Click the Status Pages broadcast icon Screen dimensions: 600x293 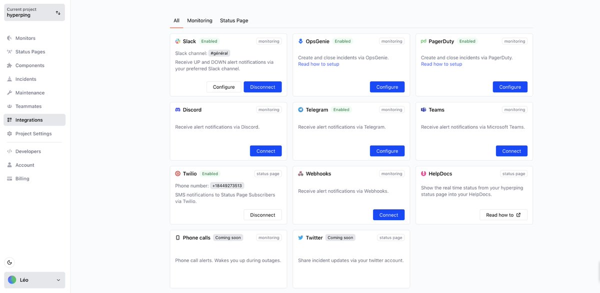point(9,52)
